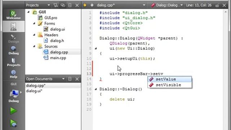Close the Projects pane

coord(77,5)
